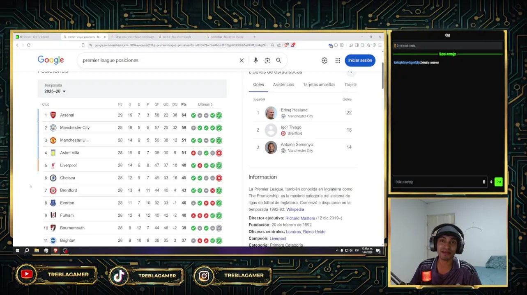
Task: Click the Chelsea crest
Action: pyautogui.click(x=53, y=178)
